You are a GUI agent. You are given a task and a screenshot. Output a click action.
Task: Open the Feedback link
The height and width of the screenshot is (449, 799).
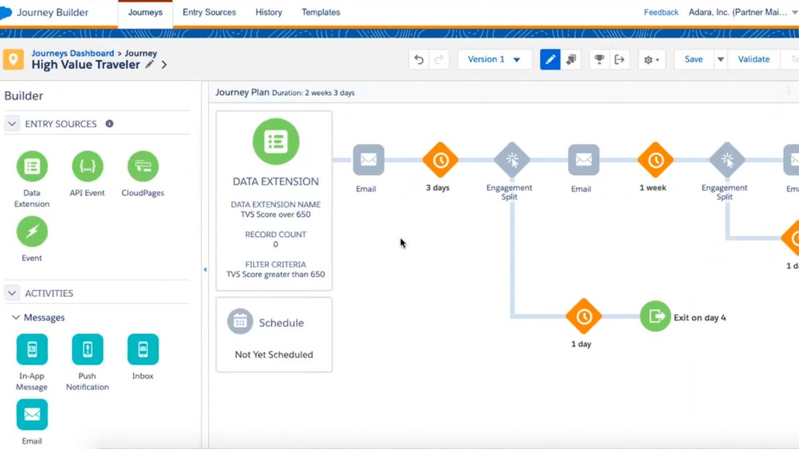(x=661, y=13)
